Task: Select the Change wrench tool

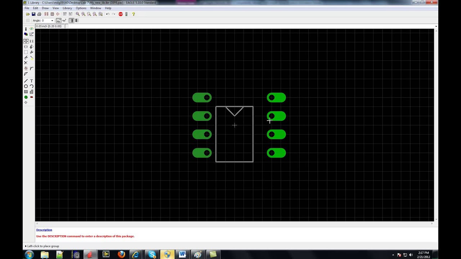Action: 31,52
